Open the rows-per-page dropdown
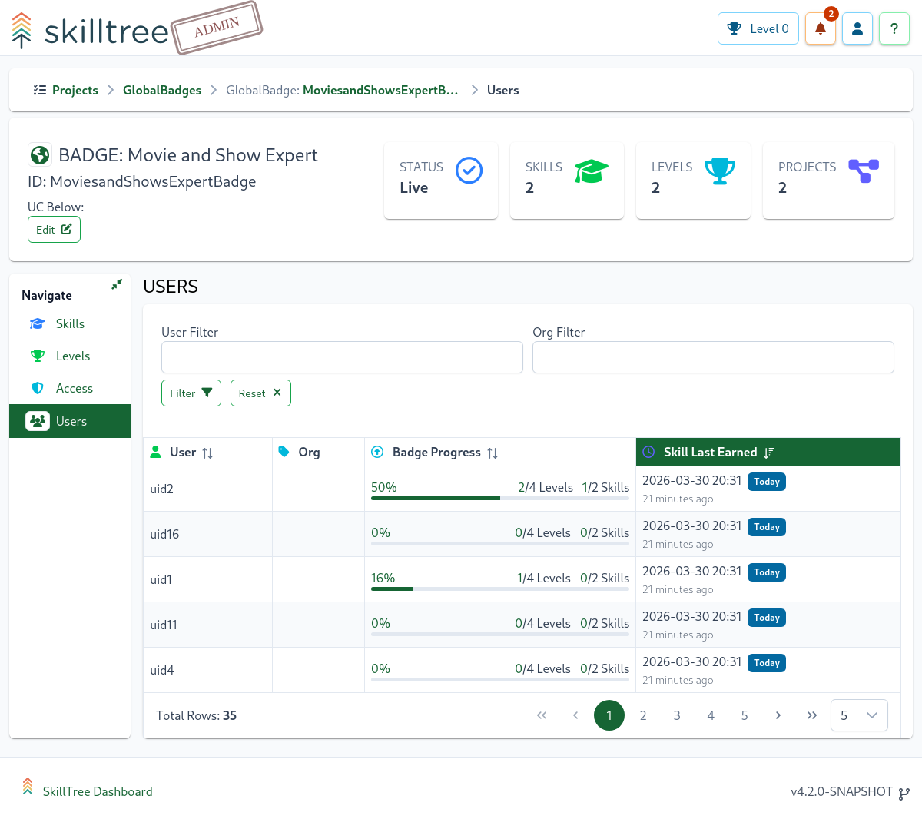The height and width of the screenshot is (819, 922). click(x=859, y=715)
